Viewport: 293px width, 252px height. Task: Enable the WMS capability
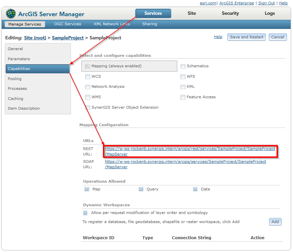pos(88,97)
